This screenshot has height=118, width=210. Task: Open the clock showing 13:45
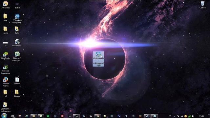pyautogui.click(x=201, y=116)
